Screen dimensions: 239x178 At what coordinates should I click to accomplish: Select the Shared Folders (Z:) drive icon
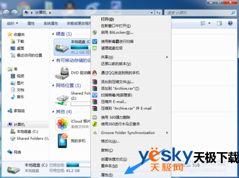[x=62, y=100]
